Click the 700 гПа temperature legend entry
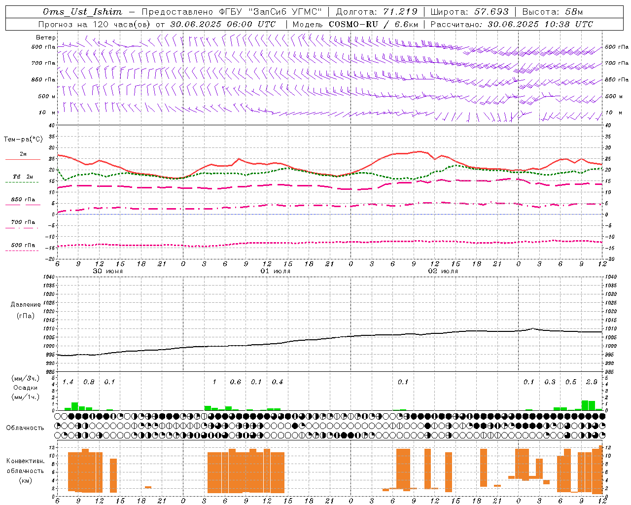 click(23, 224)
